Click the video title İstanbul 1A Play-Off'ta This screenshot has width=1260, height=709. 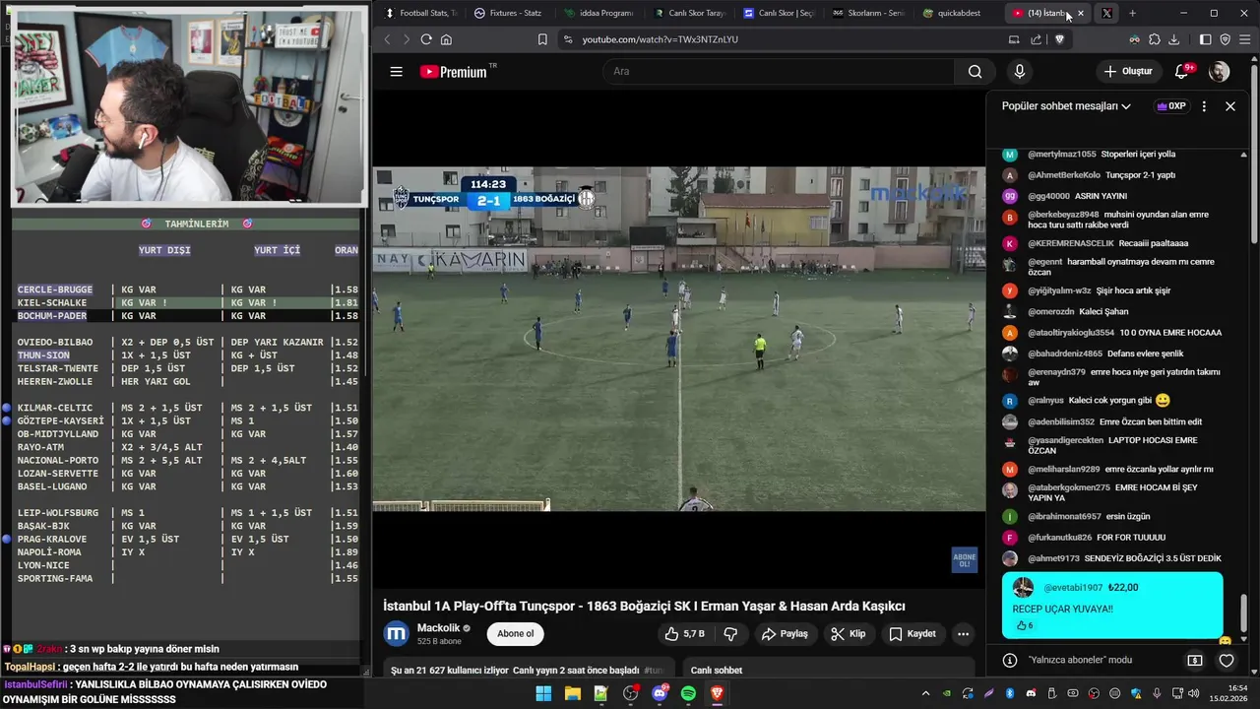644,606
